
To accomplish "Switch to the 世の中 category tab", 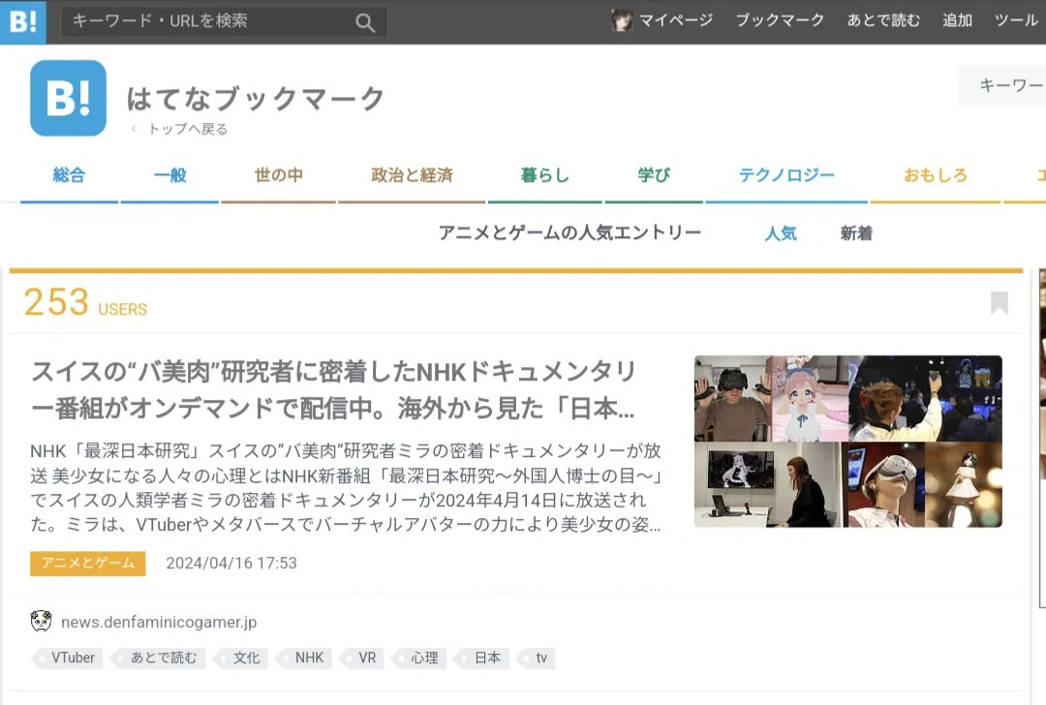I will 279,175.
